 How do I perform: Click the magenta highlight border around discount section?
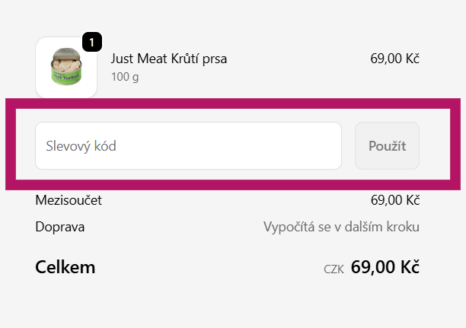click(x=233, y=103)
